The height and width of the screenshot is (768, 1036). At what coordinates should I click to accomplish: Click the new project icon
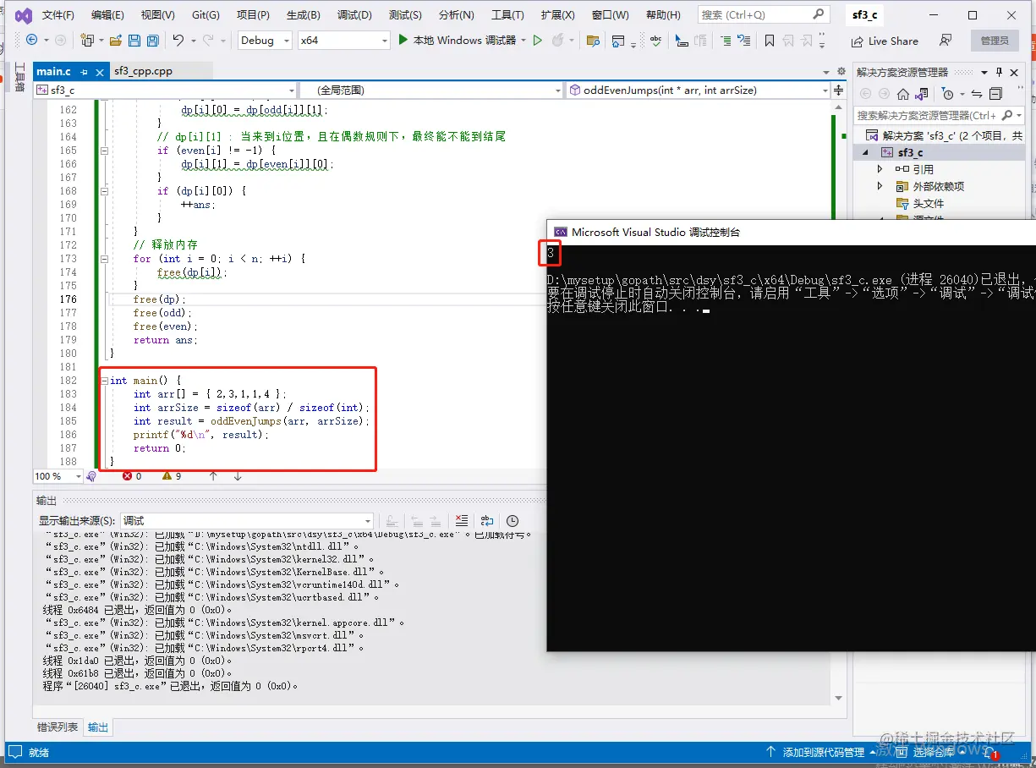pyautogui.click(x=86, y=40)
